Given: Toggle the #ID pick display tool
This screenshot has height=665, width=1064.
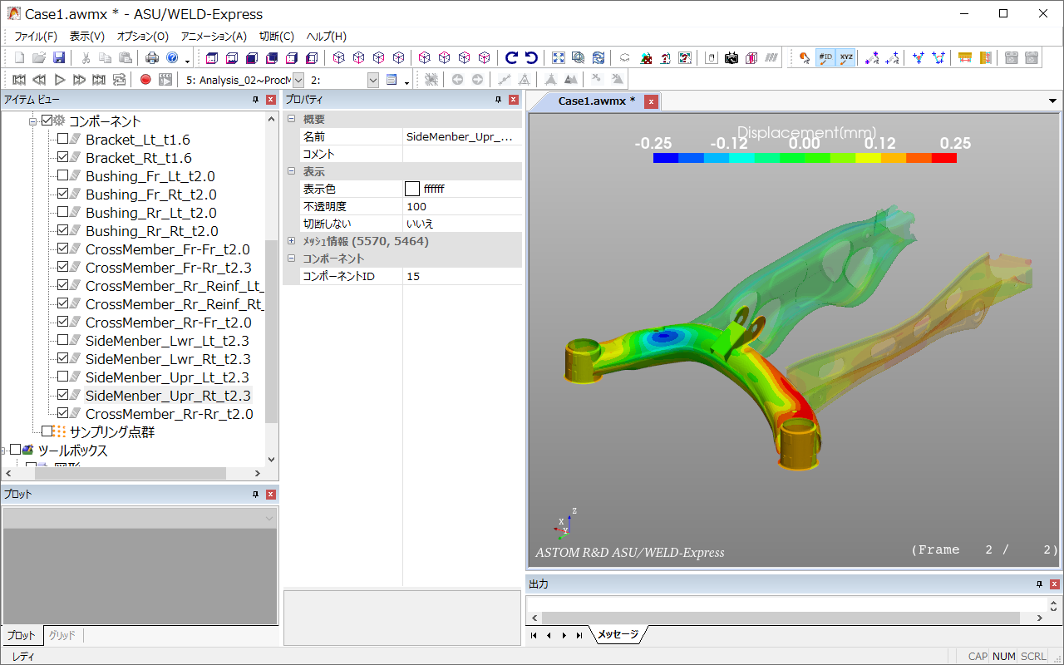Looking at the screenshot, I should point(825,58).
